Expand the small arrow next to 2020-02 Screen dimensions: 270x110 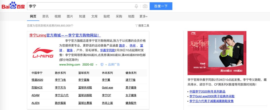click(x=96, y=65)
